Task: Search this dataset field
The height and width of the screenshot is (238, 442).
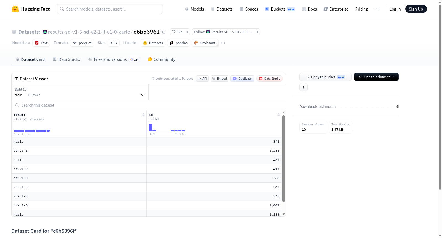Action: 149,105
